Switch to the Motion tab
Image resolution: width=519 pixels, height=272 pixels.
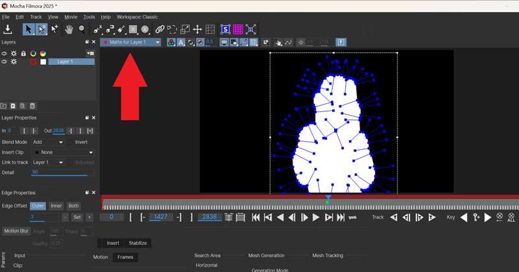[x=101, y=257]
